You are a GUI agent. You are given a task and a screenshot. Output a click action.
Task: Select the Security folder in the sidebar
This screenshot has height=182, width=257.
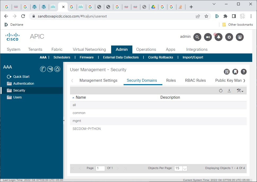click(x=32, y=90)
